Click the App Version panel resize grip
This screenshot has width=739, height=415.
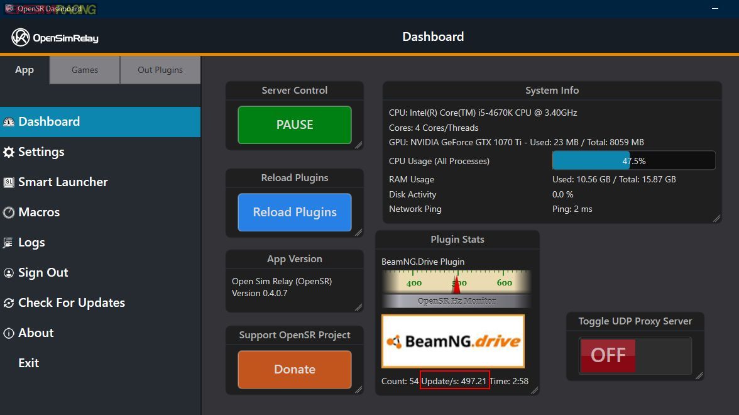tap(359, 307)
